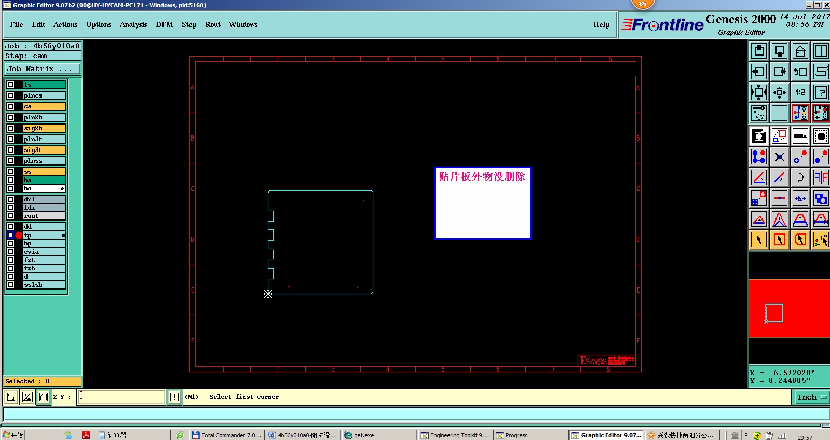Click the pan left icon
Screen dimensions: 830x440
click(x=759, y=72)
